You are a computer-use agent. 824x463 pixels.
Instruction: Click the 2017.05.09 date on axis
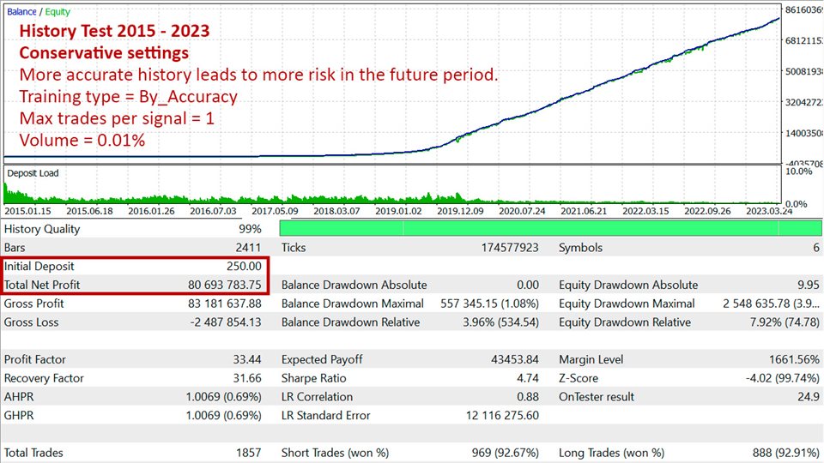coord(275,211)
